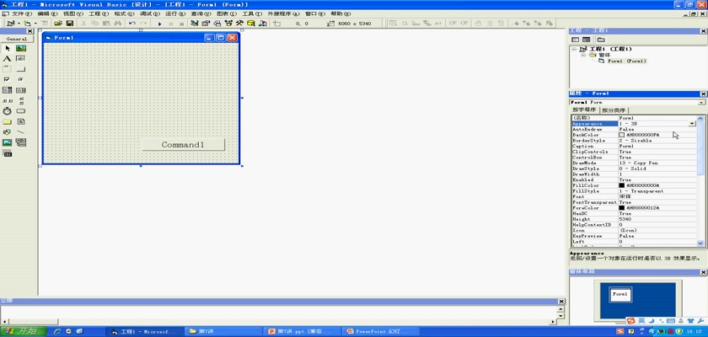This screenshot has width=708, height=337.
Task: Click the Command1 button on the form
Action: coord(183,145)
